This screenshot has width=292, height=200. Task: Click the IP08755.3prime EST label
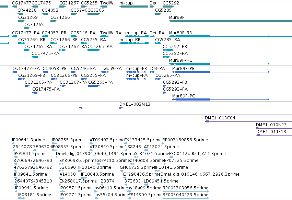(x=68, y=140)
